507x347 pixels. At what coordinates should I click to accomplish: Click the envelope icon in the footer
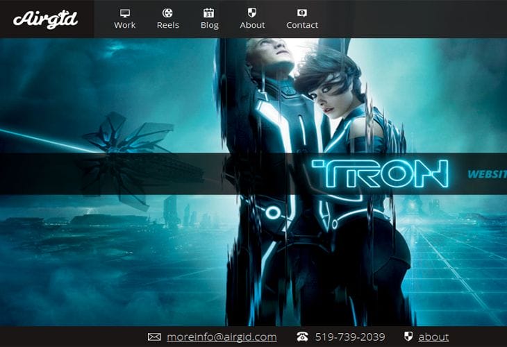point(154,337)
